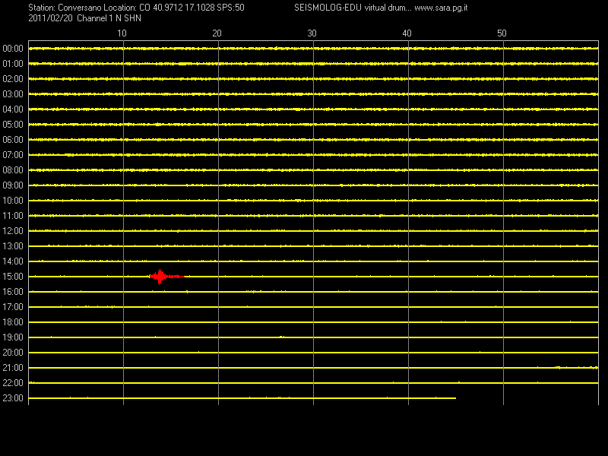Select the 07:00 hour label
The height and width of the screenshot is (456, 608).
tap(13, 155)
